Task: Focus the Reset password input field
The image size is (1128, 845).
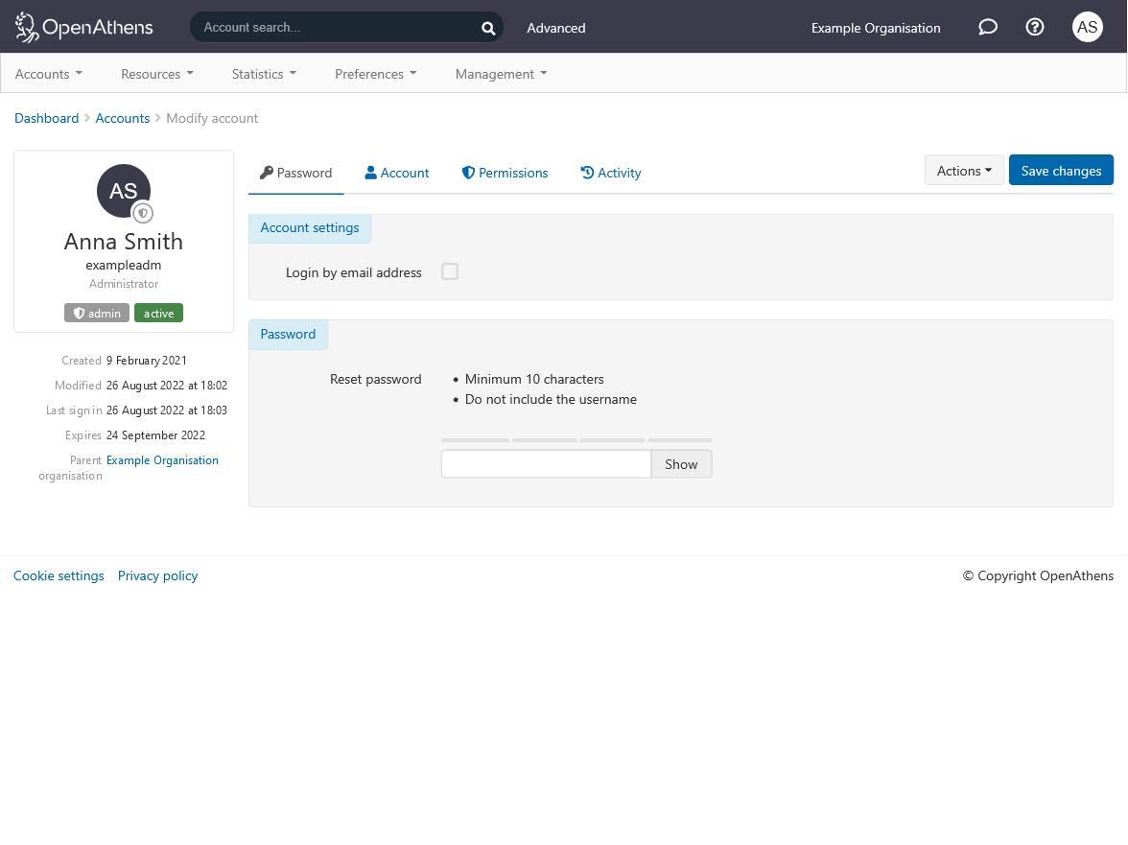Action: [546, 464]
